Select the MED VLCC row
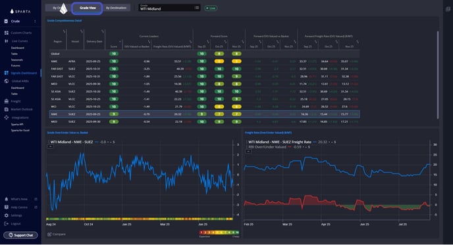Screen dimensions: 453x245 tap(204, 84)
